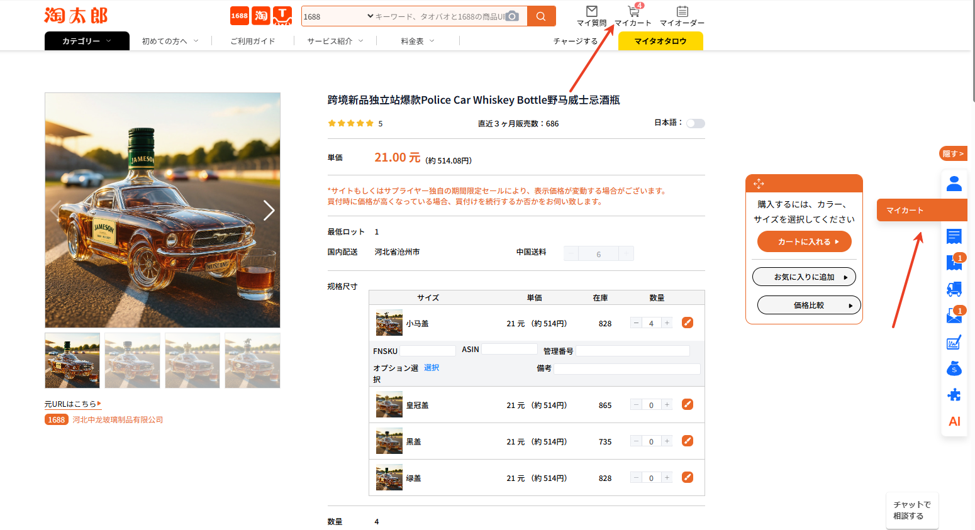Open the money bag icon in sidebar
This screenshot has height=530, width=975.
pyautogui.click(x=954, y=368)
